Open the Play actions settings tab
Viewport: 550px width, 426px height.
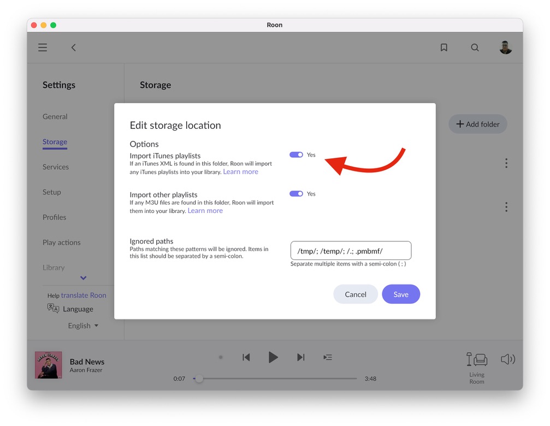click(x=61, y=242)
